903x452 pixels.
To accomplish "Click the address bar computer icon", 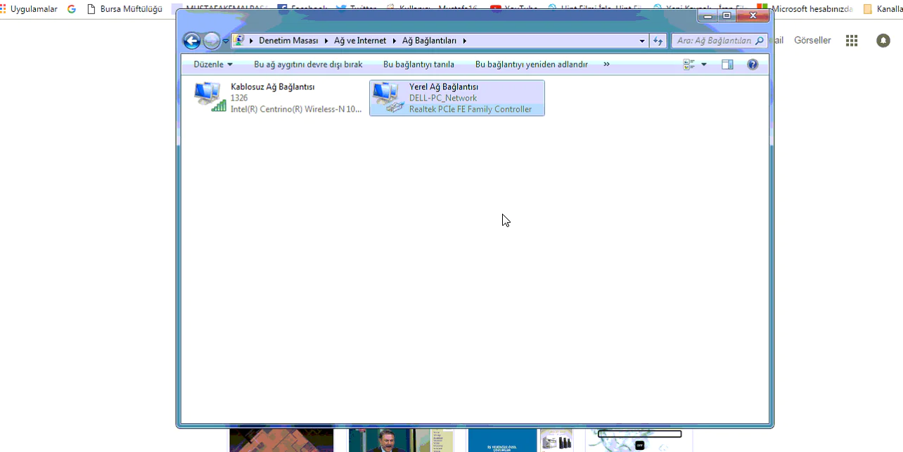I will pyautogui.click(x=239, y=41).
